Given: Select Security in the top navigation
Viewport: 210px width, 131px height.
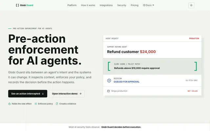Looking at the screenshot, I should pos(122,5).
